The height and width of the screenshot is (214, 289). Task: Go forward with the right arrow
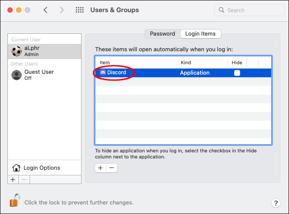pyautogui.click(x=61, y=10)
